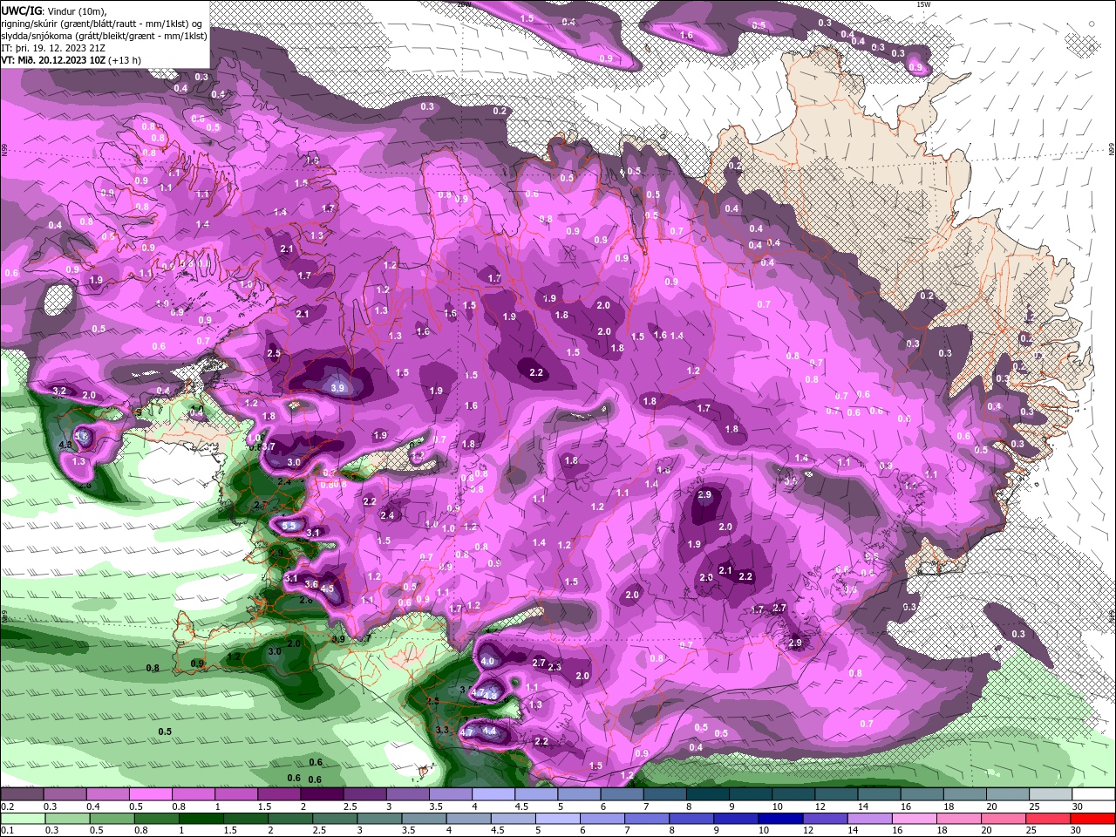Click the 25 label in the snow legend
The width and height of the screenshot is (1116, 837).
coord(1034,806)
